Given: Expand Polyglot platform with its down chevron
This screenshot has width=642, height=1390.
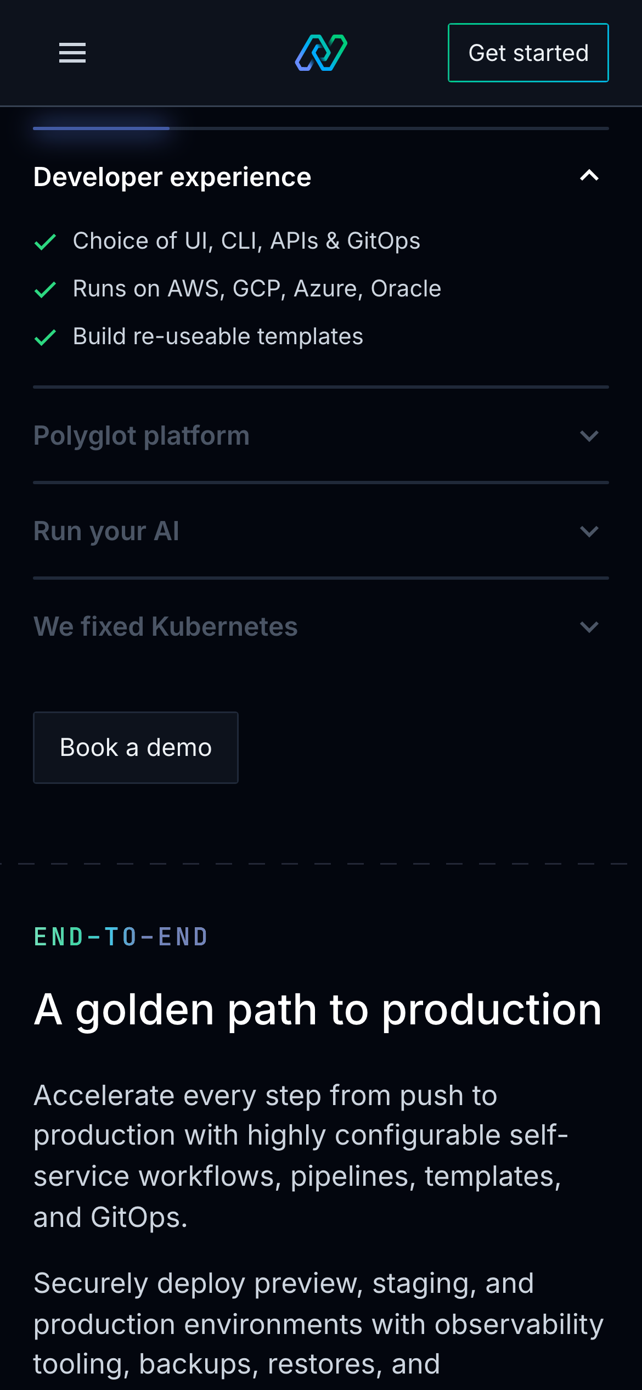Looking at the screenshot, I should tap(589, 436).
